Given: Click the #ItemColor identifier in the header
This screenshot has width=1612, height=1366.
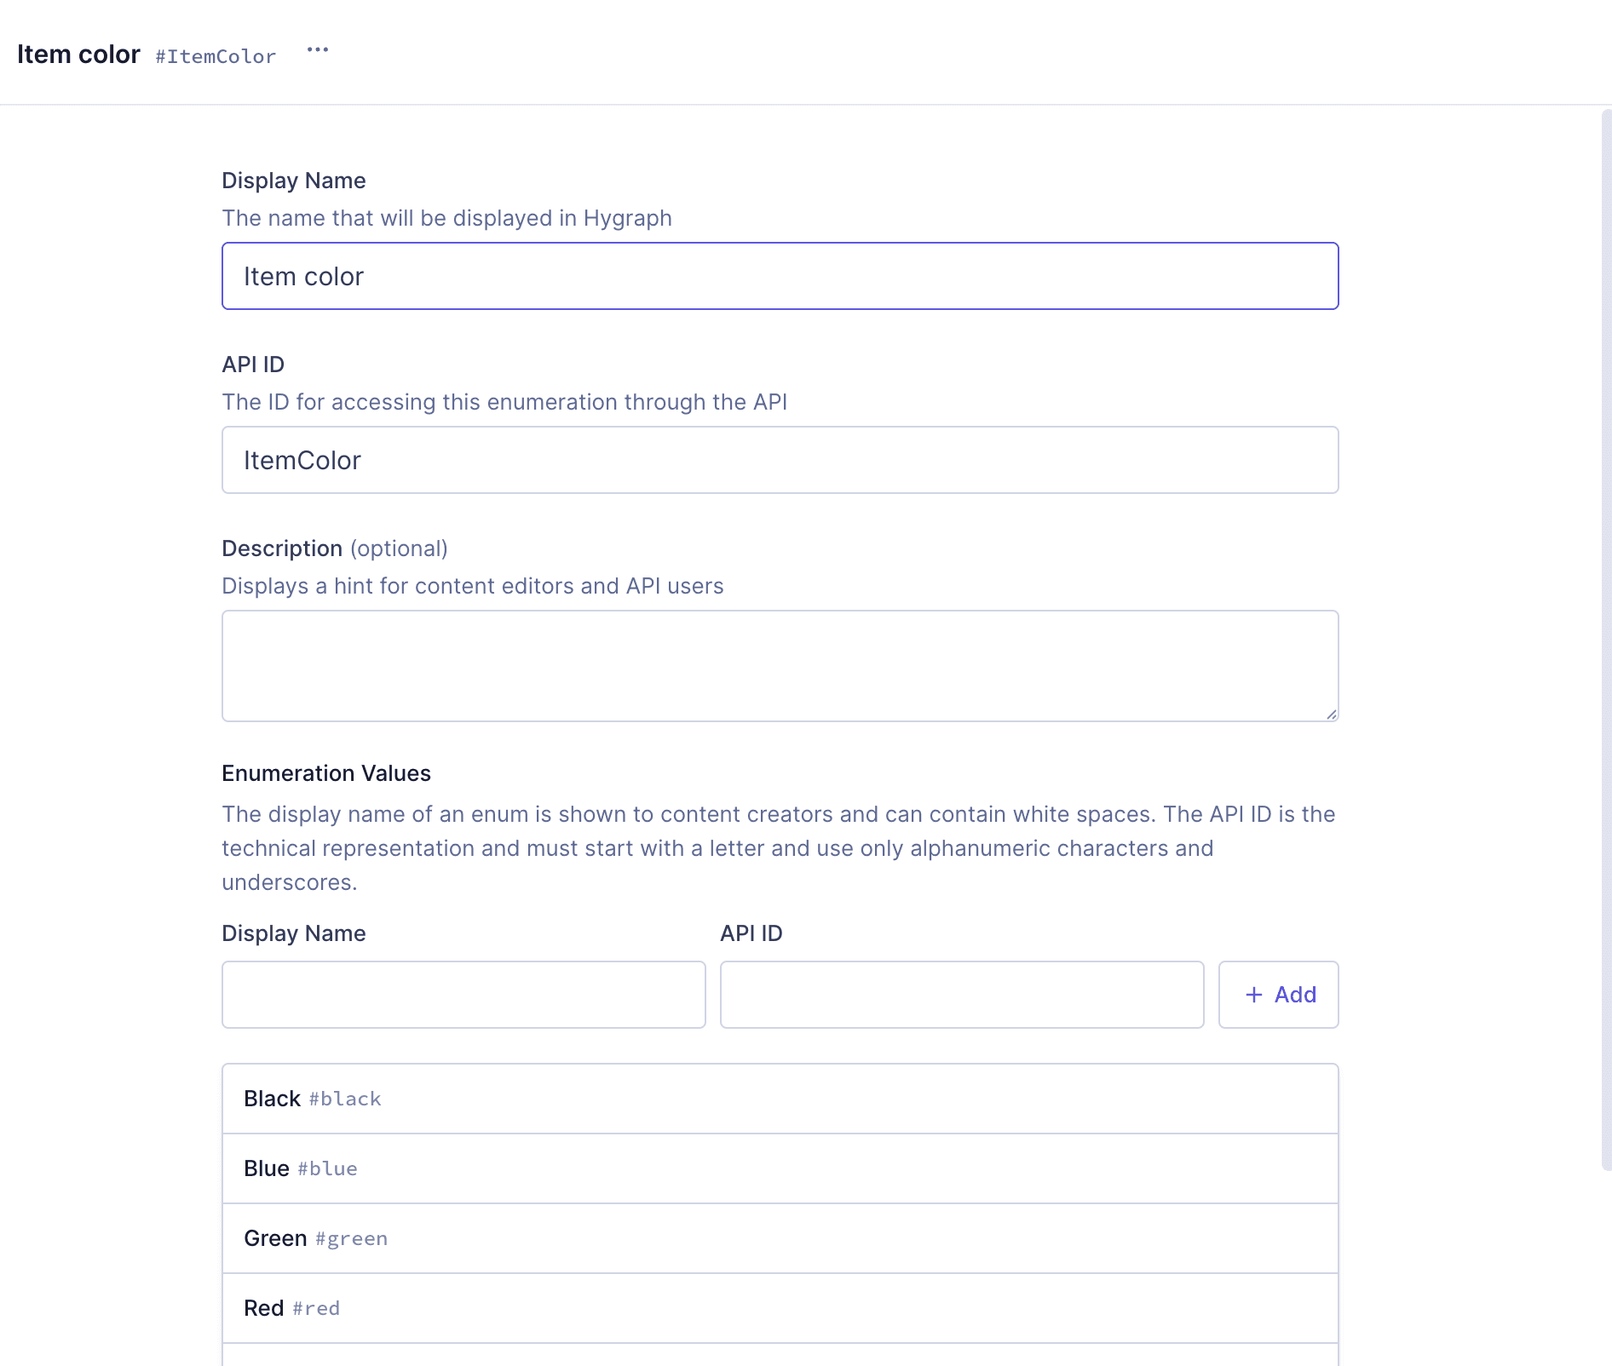Looking at the screenshot, I should click(x=216, y=55).
